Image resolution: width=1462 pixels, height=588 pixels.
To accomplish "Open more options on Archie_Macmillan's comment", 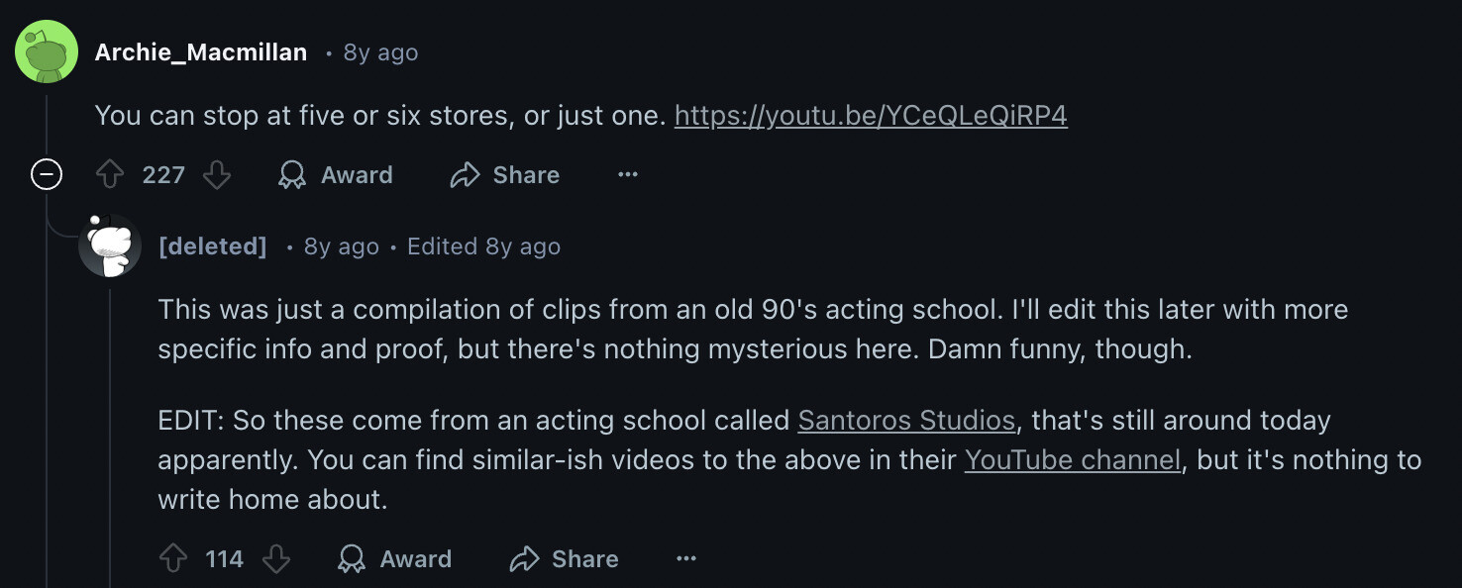I will (x=628, y=175).
